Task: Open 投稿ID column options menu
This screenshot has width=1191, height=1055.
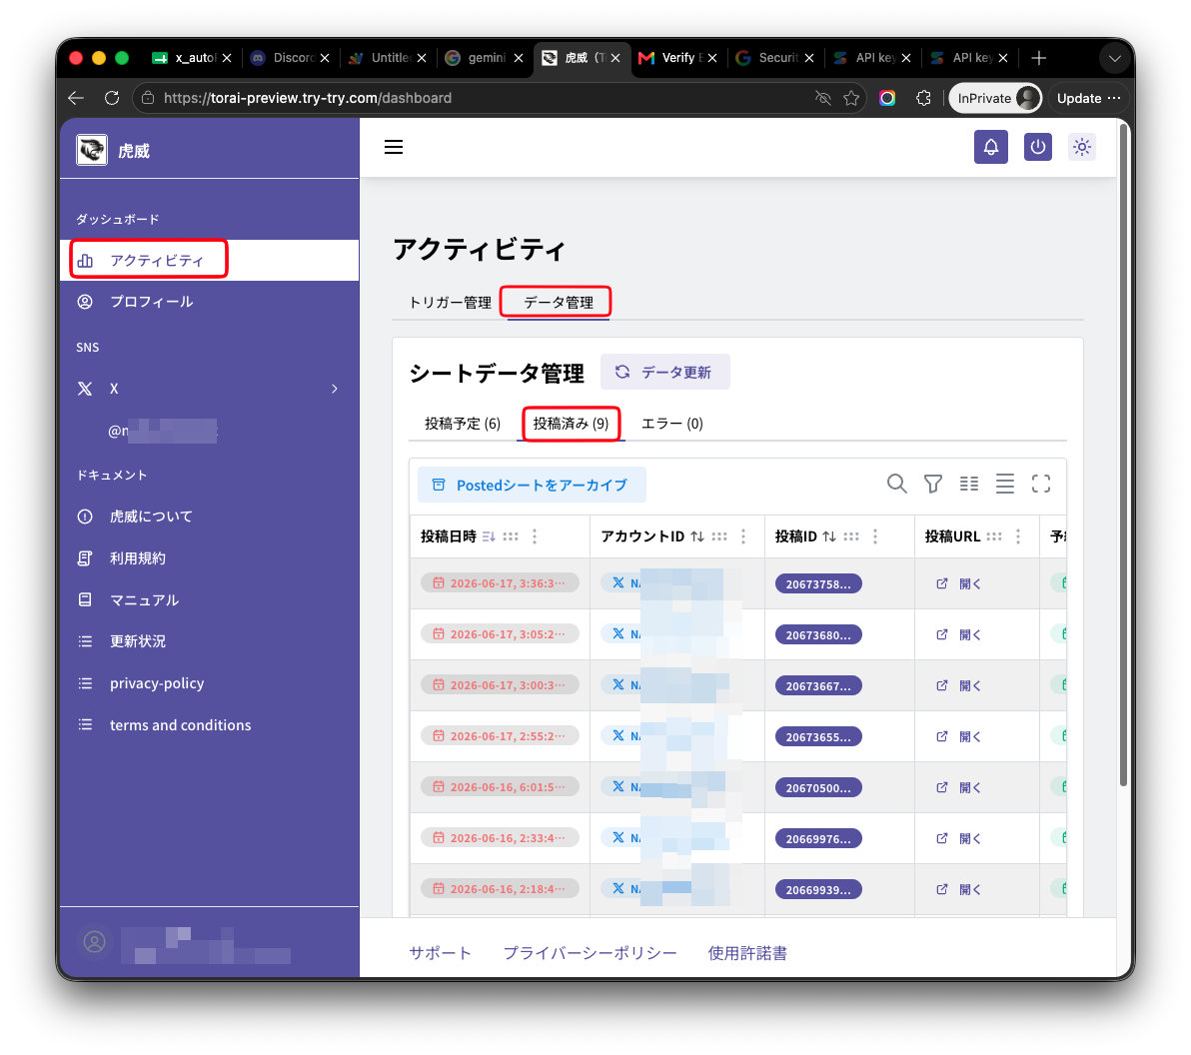Action: [875, 537]
